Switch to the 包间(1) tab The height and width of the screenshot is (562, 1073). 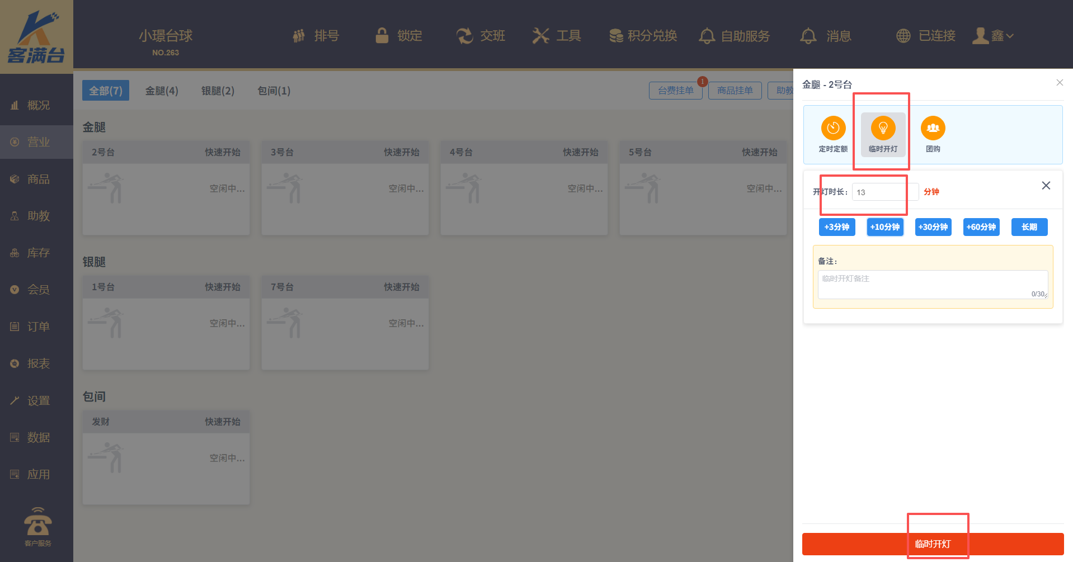(274, 91)
